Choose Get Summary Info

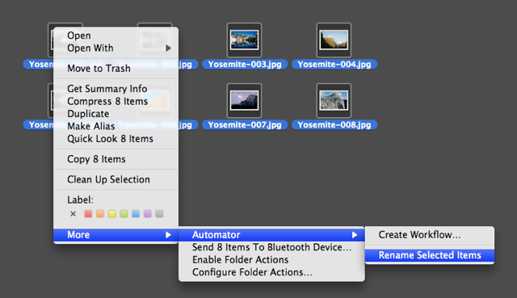pos(116,89)
